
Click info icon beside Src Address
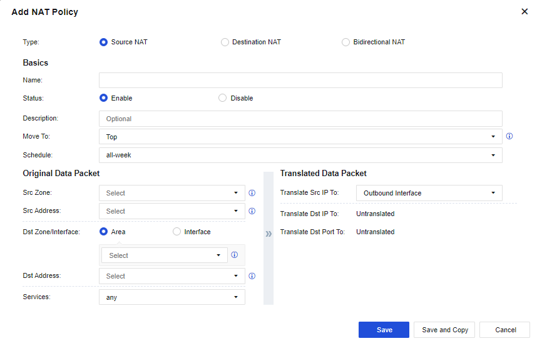[x=252, y=211]
